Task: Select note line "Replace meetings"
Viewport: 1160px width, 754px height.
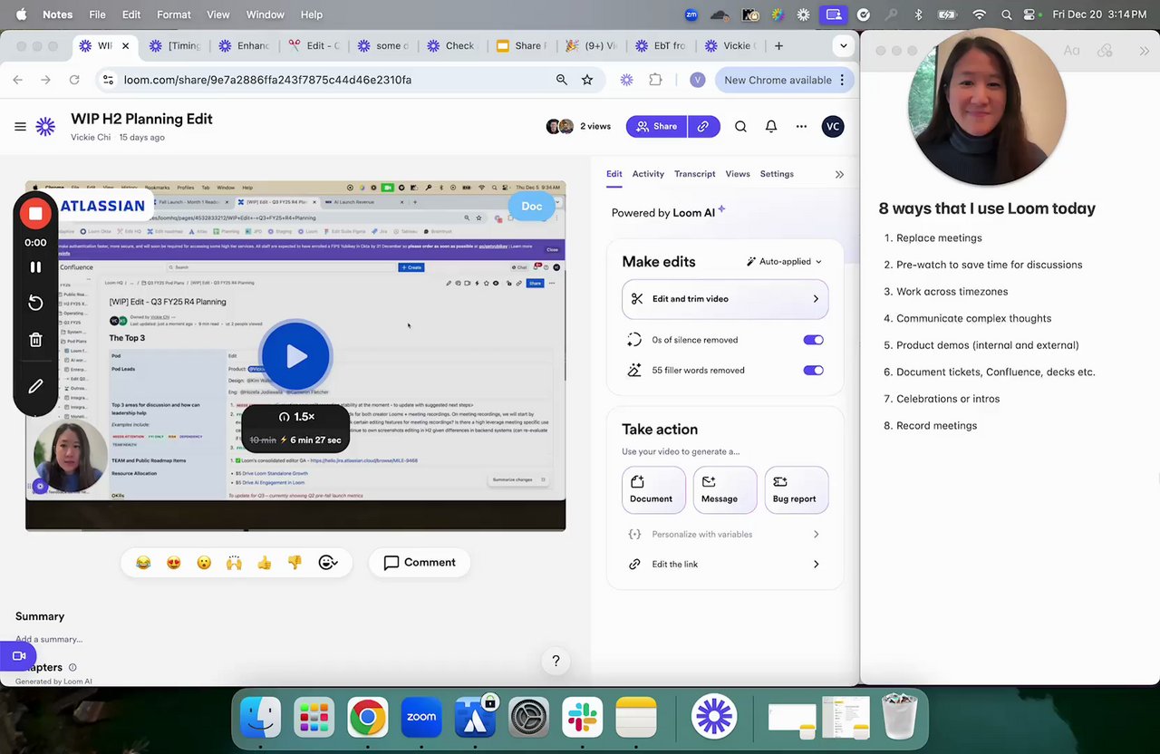Action: [x=939, y=238]
